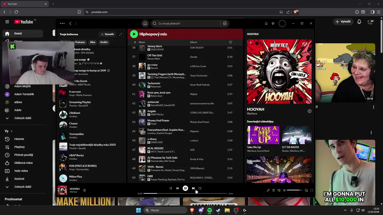This screenshot has width=383, height=215.
Task: Open Spotify Home icon
Action: pos(145,23)
